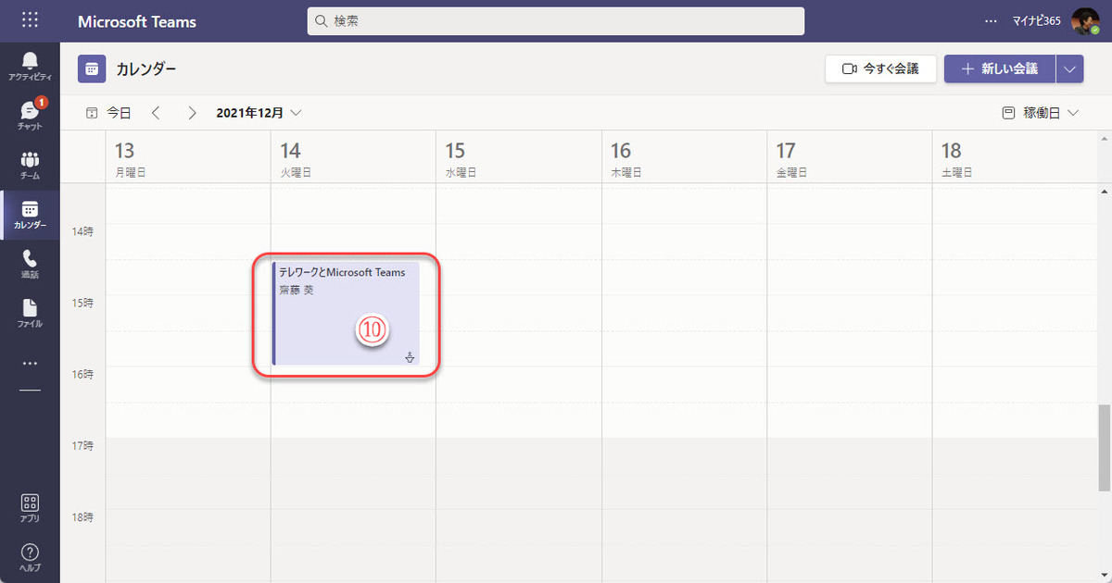Select the 17 金曜日 day header
1112x583 pixels.
click(x=850, y=157)
